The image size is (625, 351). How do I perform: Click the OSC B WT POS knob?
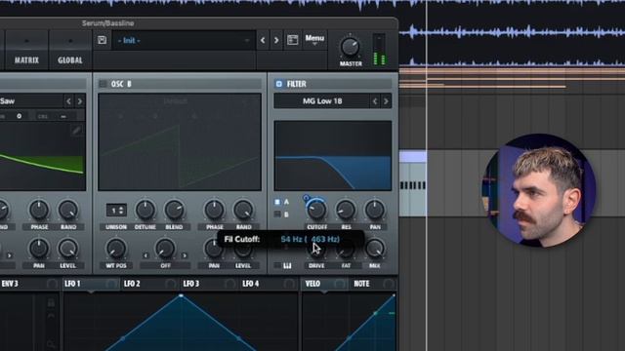(116, 249)
